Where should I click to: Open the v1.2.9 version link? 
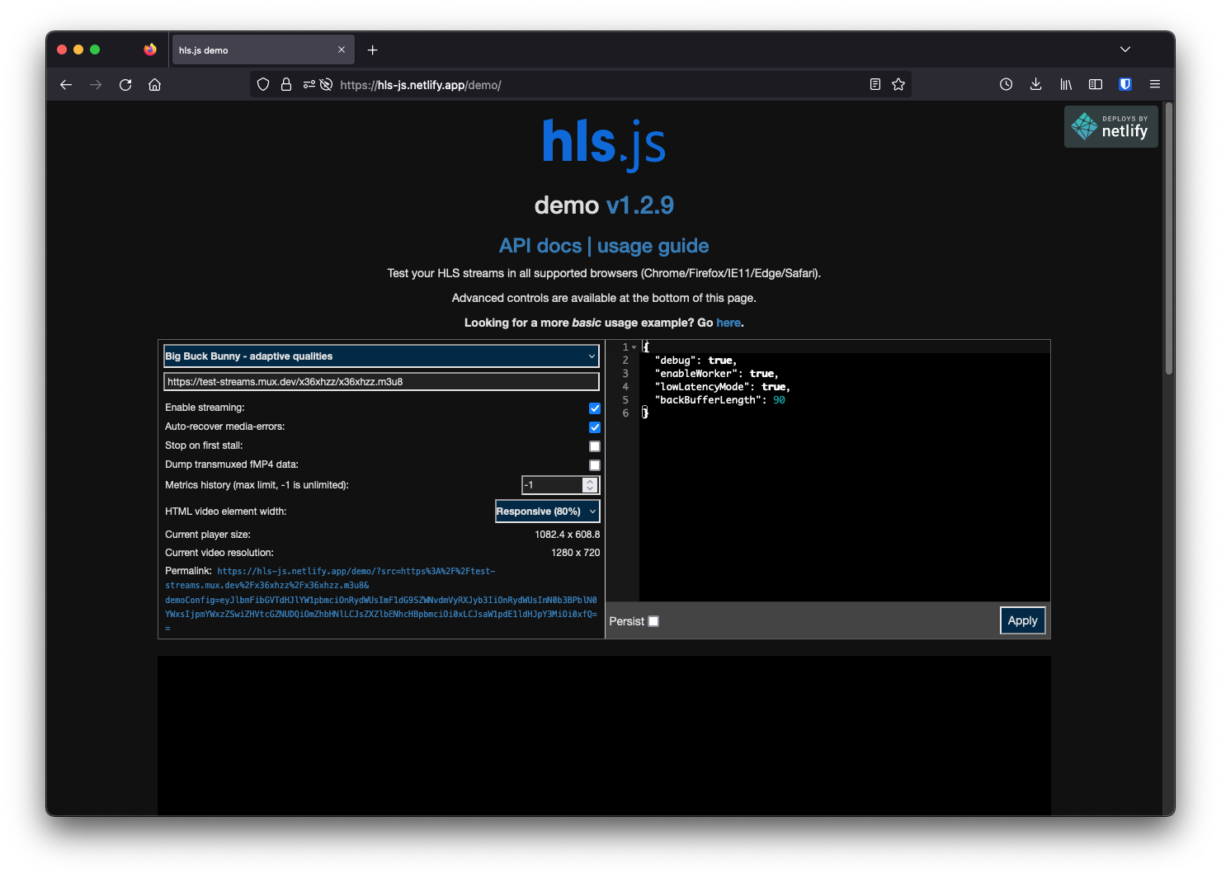coord(639,205)
